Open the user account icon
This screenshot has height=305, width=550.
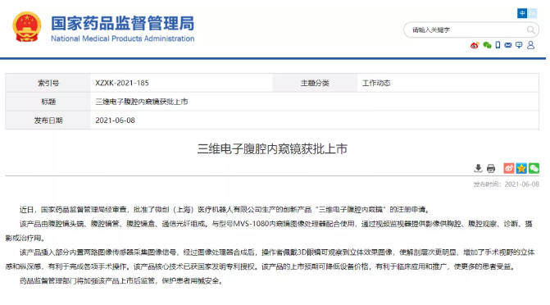tap(530, 45)
